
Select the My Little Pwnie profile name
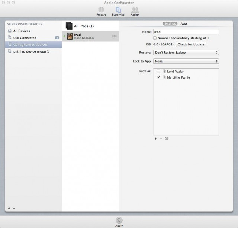[178, 77]
